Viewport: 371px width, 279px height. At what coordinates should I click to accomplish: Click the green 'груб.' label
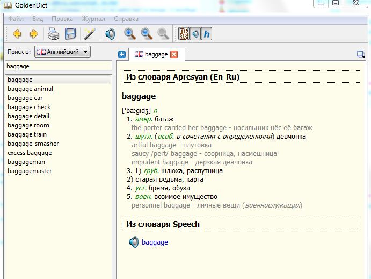(151, 171)
